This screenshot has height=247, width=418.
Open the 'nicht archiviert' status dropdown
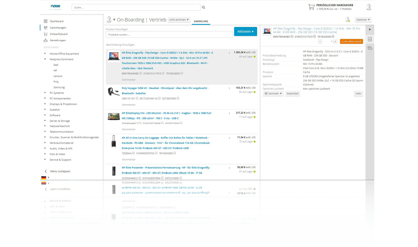(179, 20)
